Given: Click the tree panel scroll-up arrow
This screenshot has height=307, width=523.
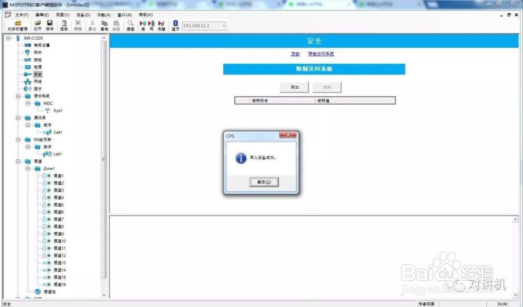Looking at the screenshot, I should coord(104,38).
